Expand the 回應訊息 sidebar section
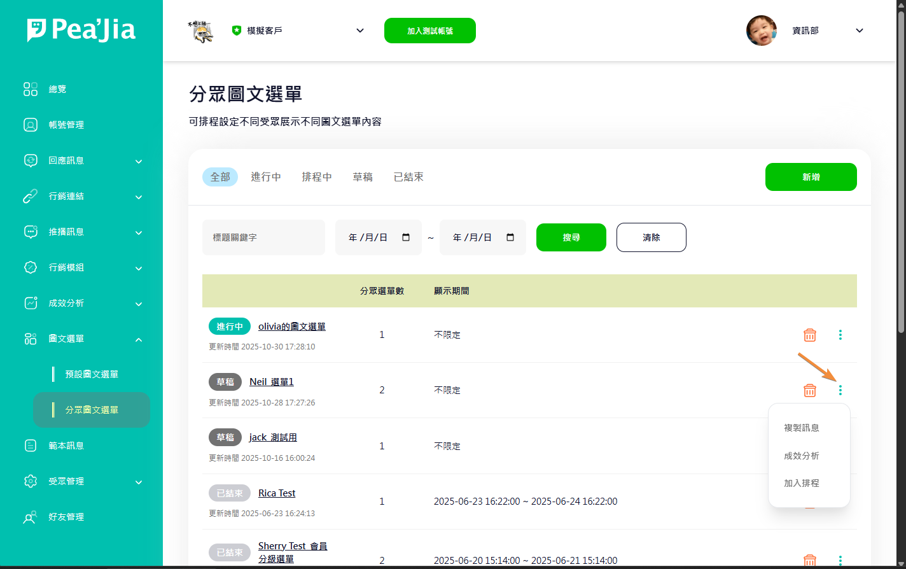906x569 pixels. 139,161
